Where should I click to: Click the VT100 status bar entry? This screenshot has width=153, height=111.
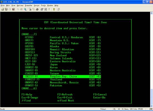(x=141, y=109)
